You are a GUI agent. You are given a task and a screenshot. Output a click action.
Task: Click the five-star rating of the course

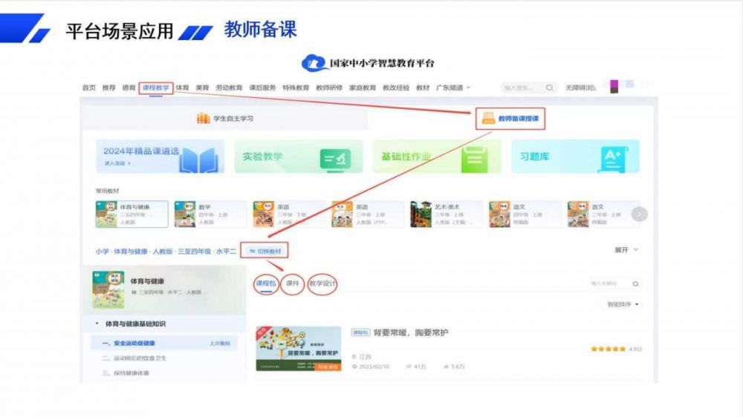(609, 349)
